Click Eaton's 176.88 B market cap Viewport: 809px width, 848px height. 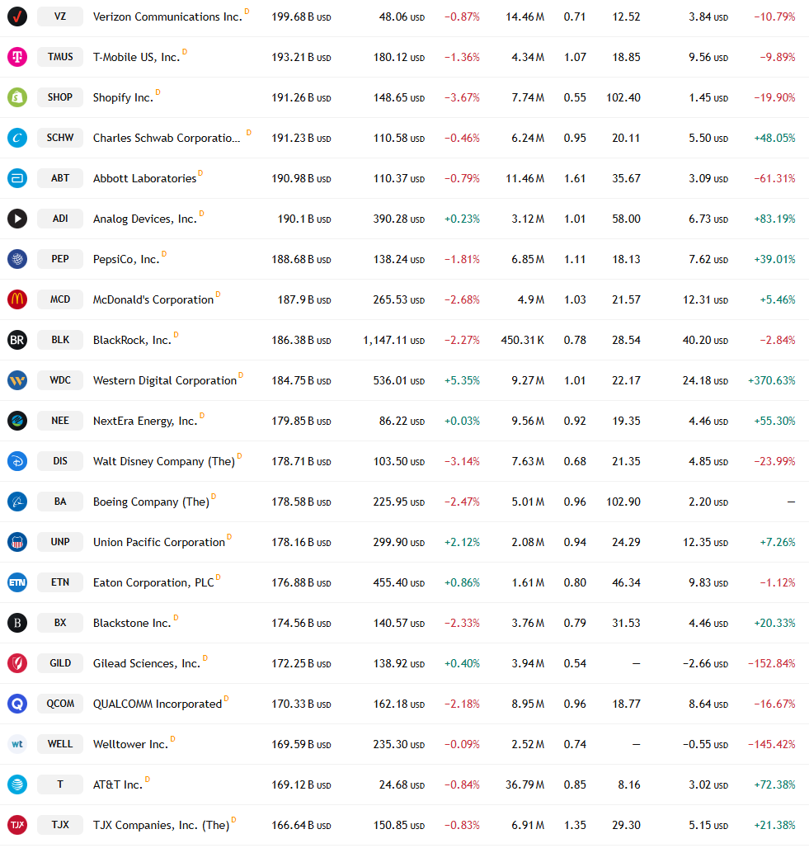pyautogui.click(x=301, y=583)
